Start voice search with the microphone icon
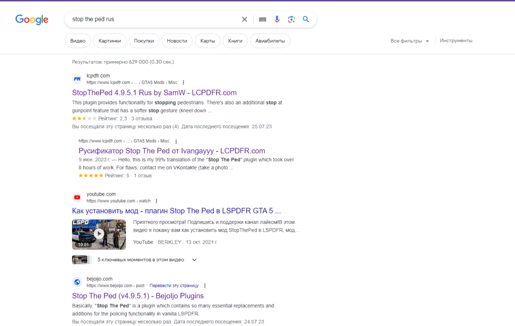The width and height of the screenshot is (515, 326). 277,19
